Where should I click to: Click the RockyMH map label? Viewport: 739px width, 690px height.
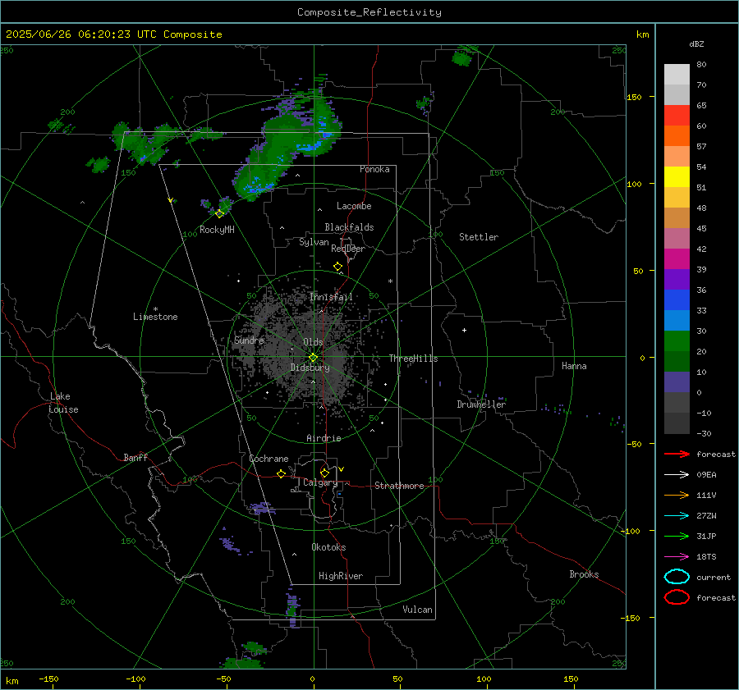point(217,230)
